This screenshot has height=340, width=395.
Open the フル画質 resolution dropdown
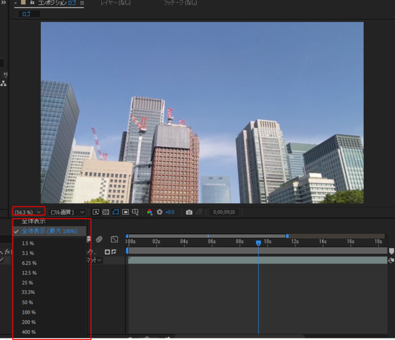pos(67,212)
